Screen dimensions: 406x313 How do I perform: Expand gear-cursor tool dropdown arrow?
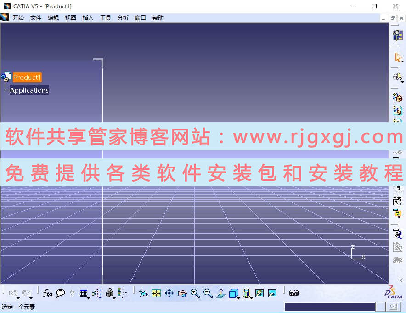pos(403,82)
